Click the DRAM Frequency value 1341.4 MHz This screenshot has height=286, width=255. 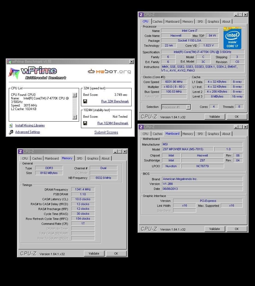(83, 190)
